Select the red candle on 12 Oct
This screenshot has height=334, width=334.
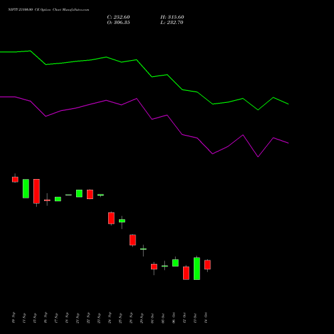coord(186,273)
